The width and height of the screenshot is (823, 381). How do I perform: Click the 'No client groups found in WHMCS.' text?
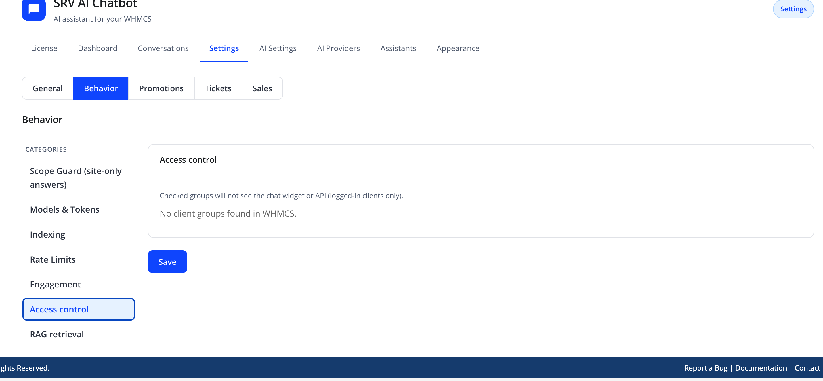[228, 213]
